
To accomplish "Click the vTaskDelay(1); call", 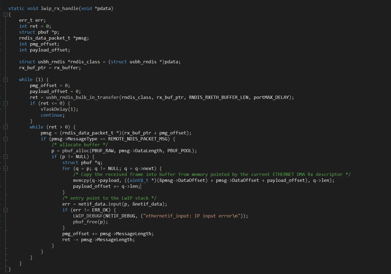I will pos(59,109).
